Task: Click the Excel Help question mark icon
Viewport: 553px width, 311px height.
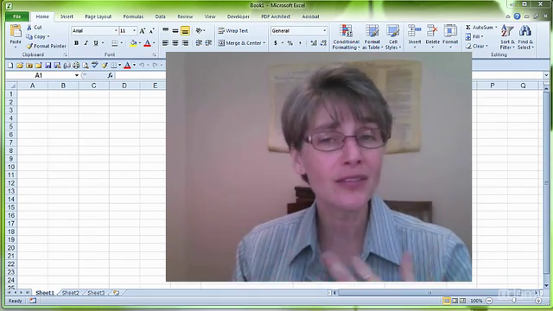Action: coord(517,16)
